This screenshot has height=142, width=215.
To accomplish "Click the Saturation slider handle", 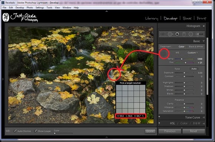I will pos(185,111).
